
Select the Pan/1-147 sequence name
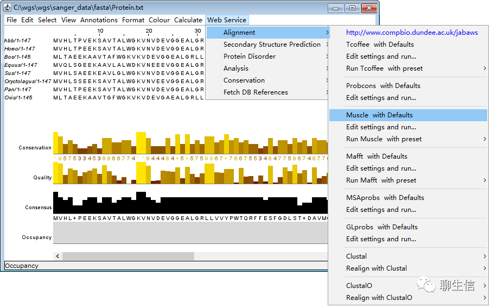coord(18,89)
